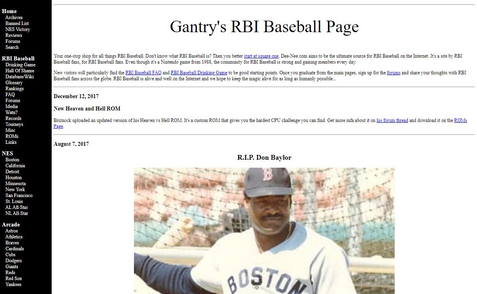
Task: Select the Boston NES team
Action: [x=12, y=160]
